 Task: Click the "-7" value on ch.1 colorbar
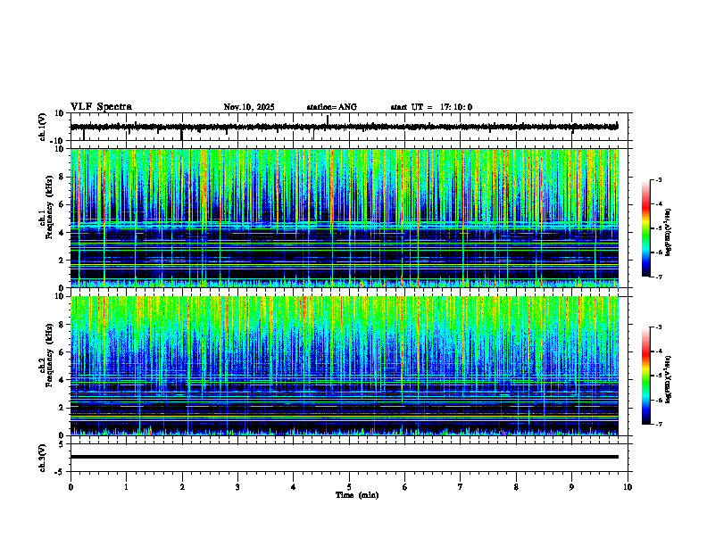coord(658,277)
